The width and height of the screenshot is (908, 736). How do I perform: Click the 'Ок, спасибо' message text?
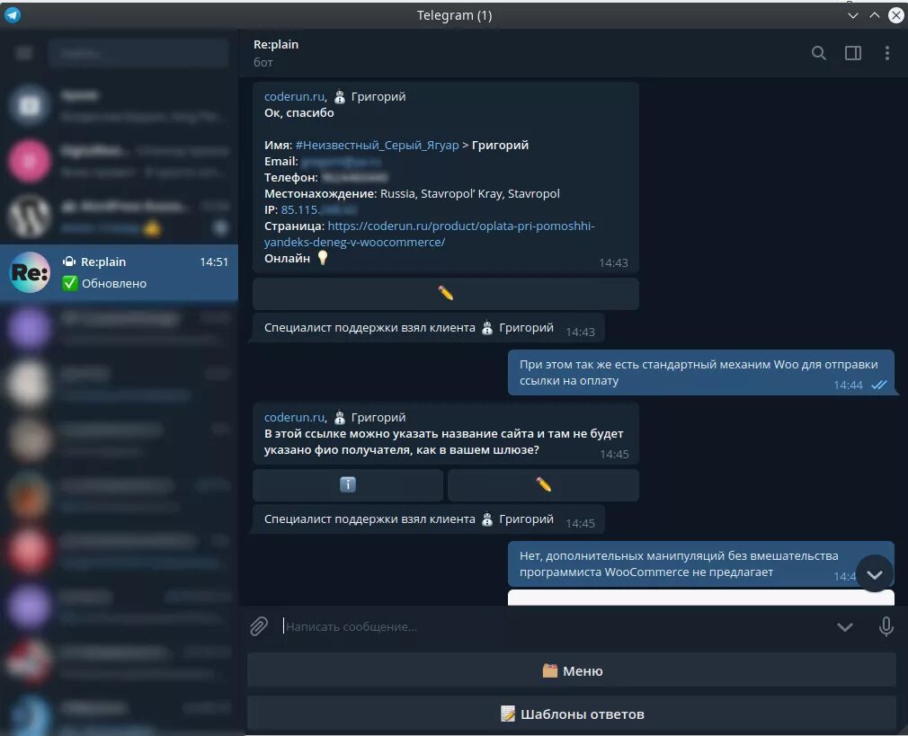298,113
